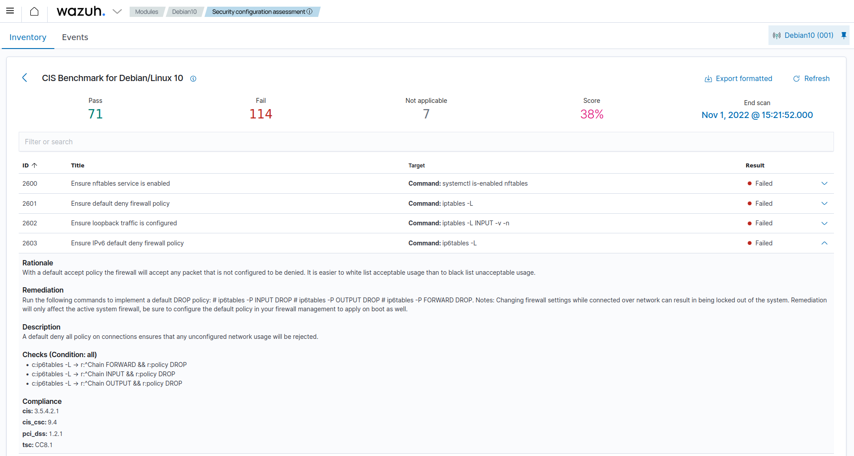The image size is (854, 456).
Task: Click the Export formatted download icon
Action: pyautogui.click(x=708, y=79)
